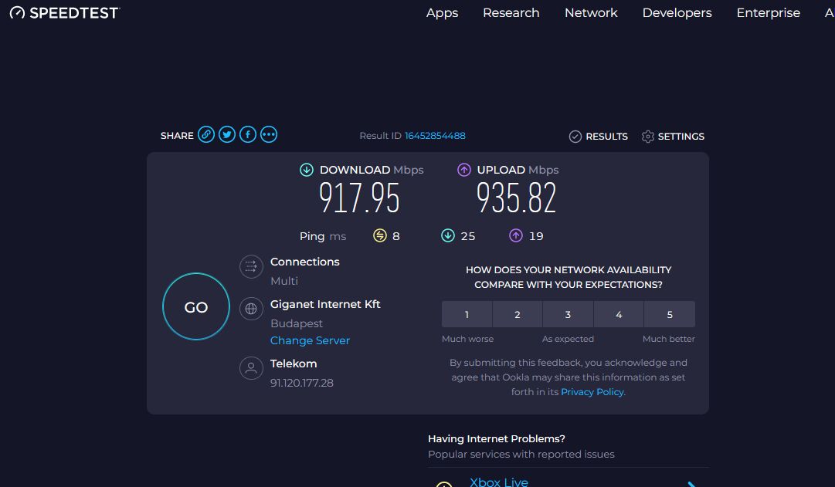The image size is (835, 487).
Task: Open Result ID 16452854488 link
Action: [435, 136]
